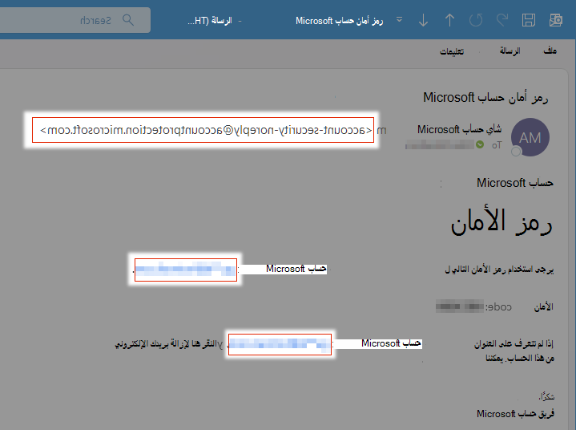This screenshot has width=576, height=430.
Task: Click the magnifier search icon
Action: click(x=128, y=20)
